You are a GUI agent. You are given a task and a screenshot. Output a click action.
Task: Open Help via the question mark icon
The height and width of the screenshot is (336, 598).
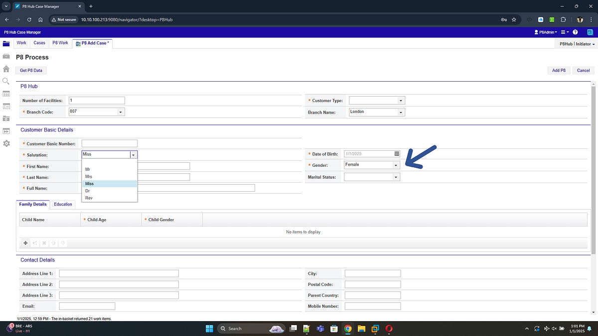575,32
